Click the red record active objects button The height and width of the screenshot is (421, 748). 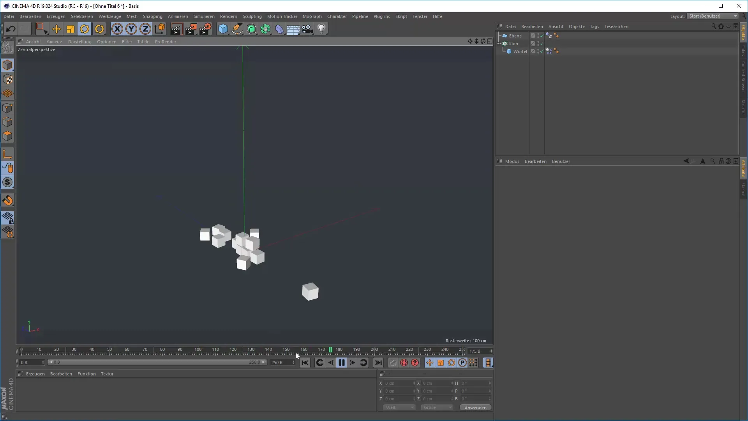(x=404, y=363)
